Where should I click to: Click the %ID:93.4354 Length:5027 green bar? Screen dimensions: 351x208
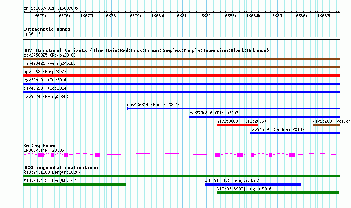pyautogui.click(x=75, y=184)
